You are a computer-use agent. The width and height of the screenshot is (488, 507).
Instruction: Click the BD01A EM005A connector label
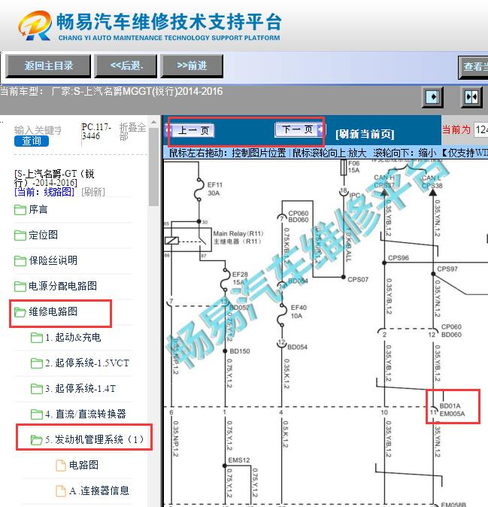point(452,410)
